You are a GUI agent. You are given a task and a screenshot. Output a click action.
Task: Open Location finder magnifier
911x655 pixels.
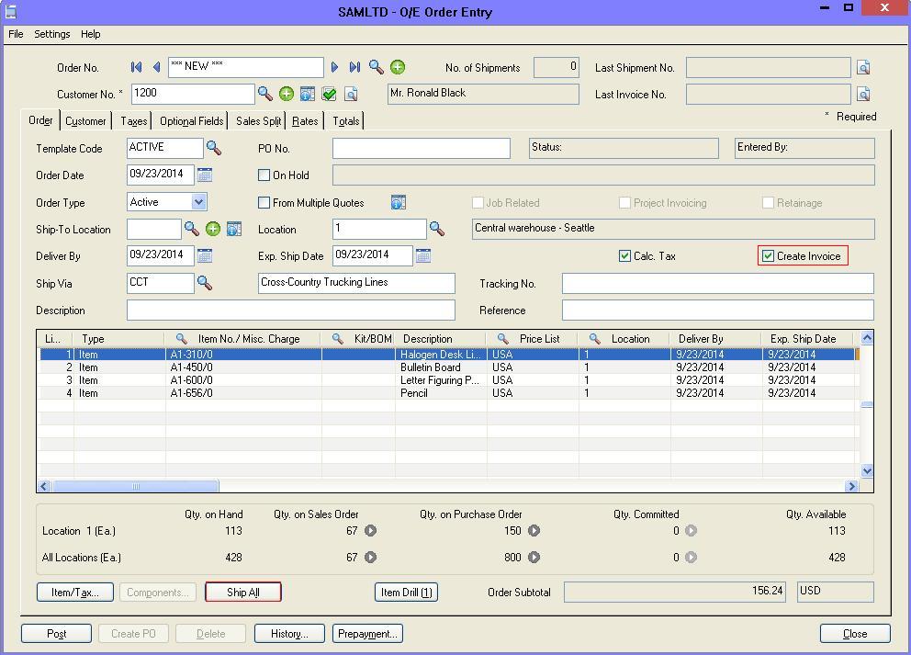tap(437, 229)
